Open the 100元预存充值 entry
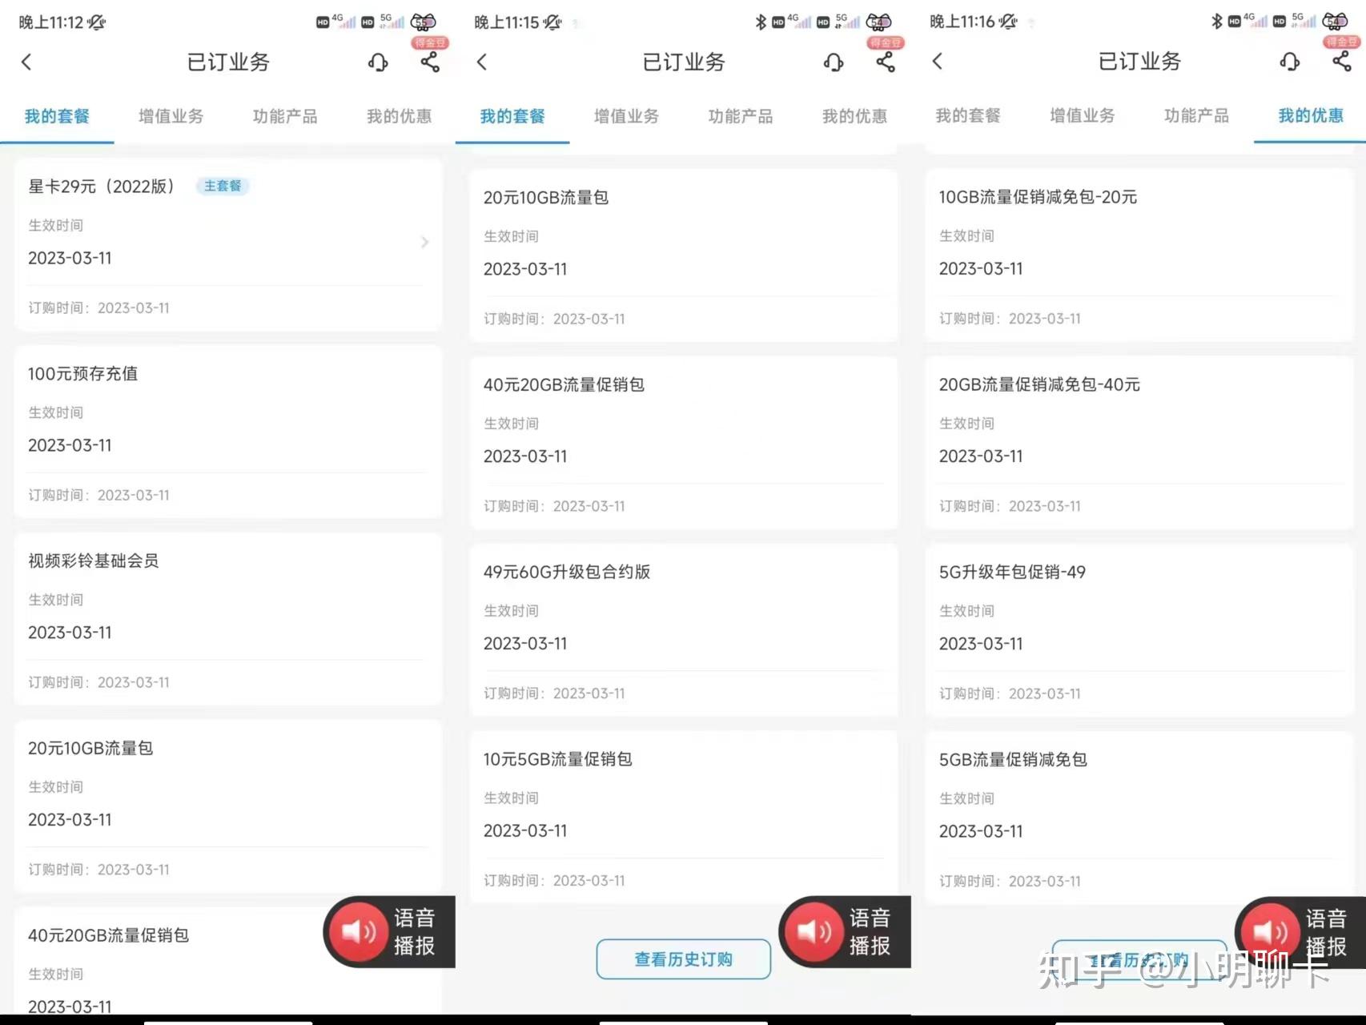The image size is (1366, 1025). pyautogui.click(x=228, y=432)
